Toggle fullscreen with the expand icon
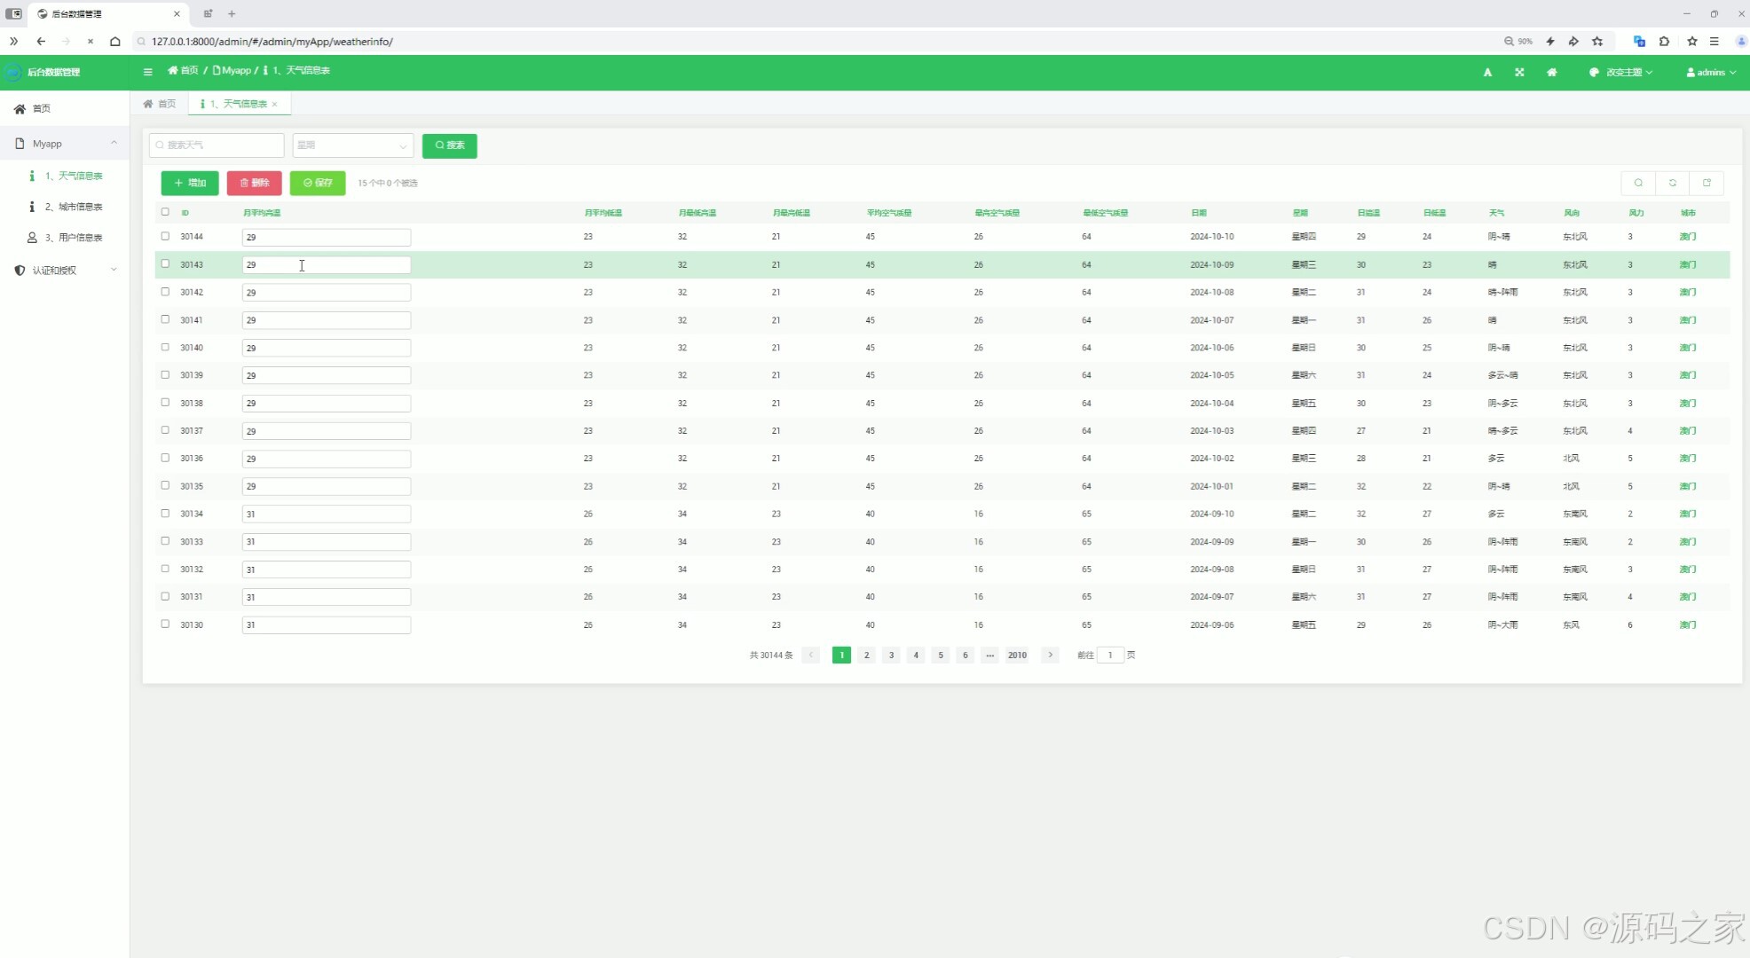The image size is (1750, 958). 1519,73
